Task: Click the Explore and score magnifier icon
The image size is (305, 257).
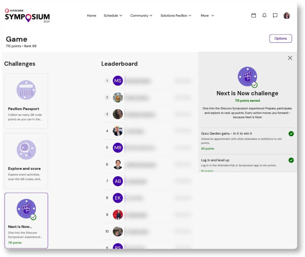Action: point(26,150)
